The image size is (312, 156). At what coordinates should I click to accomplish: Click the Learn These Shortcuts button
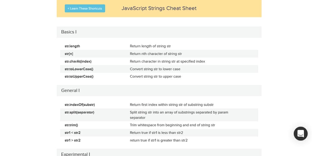pos(85,8)
